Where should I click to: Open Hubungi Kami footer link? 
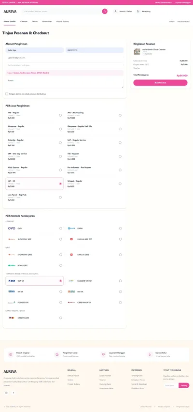pyautogui.click(x=105, y=384)
